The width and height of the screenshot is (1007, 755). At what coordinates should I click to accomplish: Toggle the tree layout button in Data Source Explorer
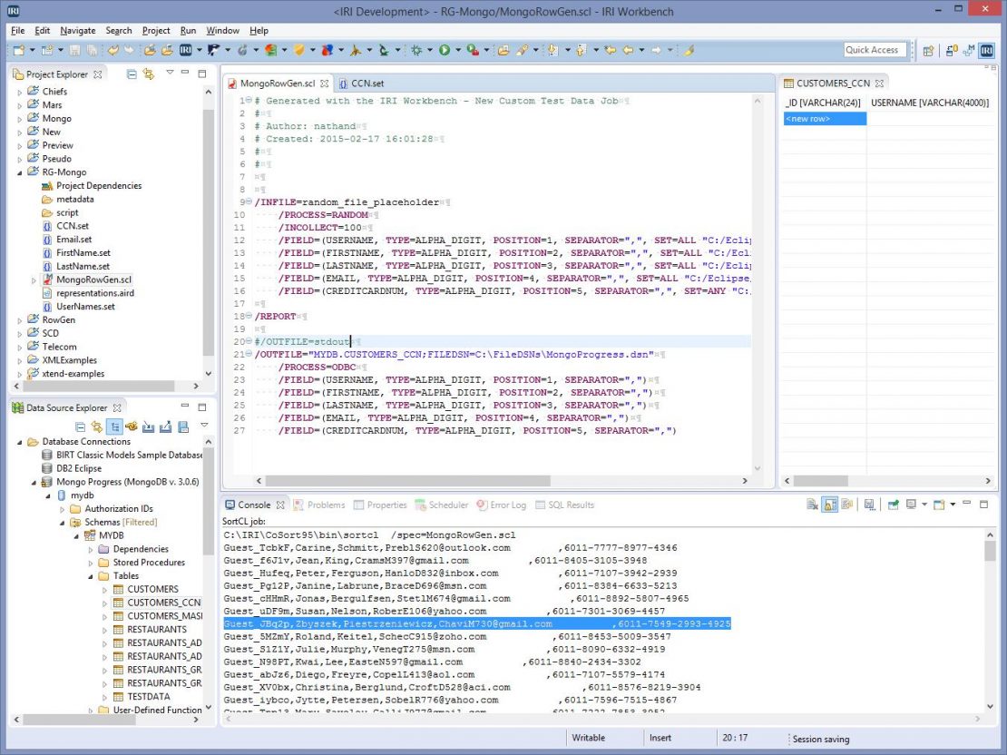(x=115, y=427)
